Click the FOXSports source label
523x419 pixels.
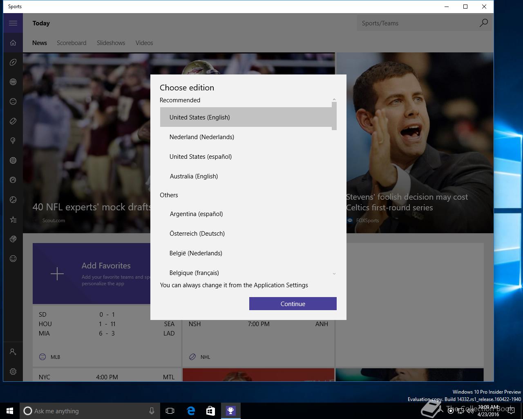pyautogui.click(x=367, y=220)
